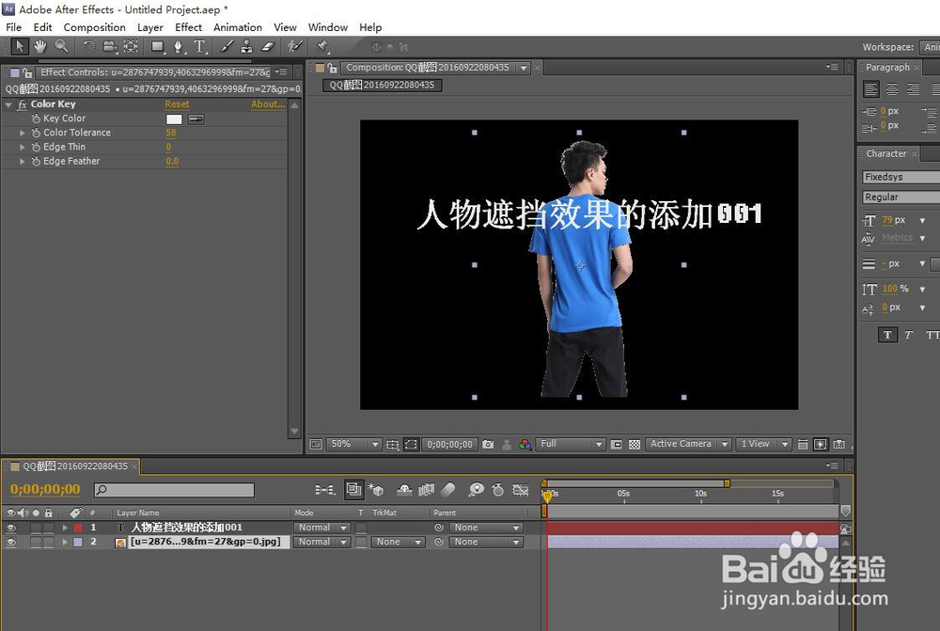Enable Auto-keyframe stopwatch in timeline
This screenshot has width=940, height=631.
(x=498, y=490)
